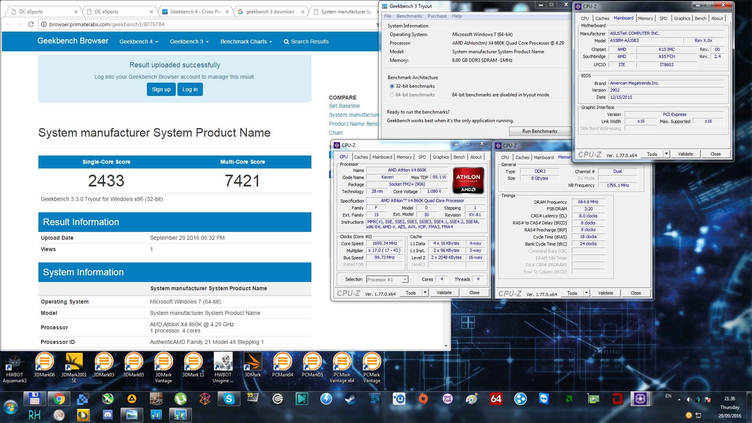Open Benchmarks menu in Geekbench 3 Tryout
This screenshot has width=752, height=423.
(409, 16)
